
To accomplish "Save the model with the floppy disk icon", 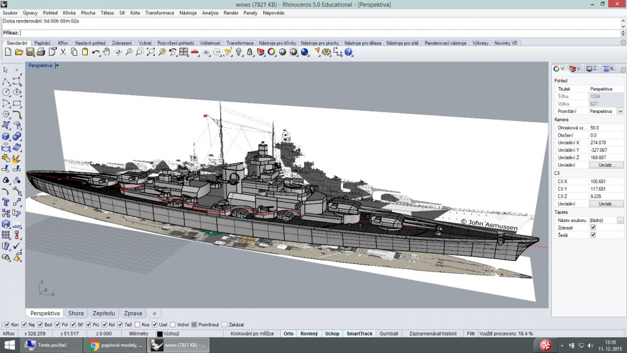I will [30, 52].
